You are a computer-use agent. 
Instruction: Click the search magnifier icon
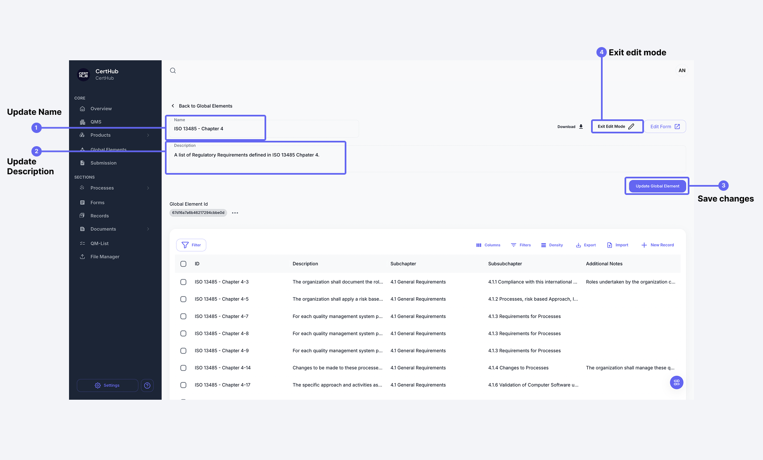[x=173, y=71]
